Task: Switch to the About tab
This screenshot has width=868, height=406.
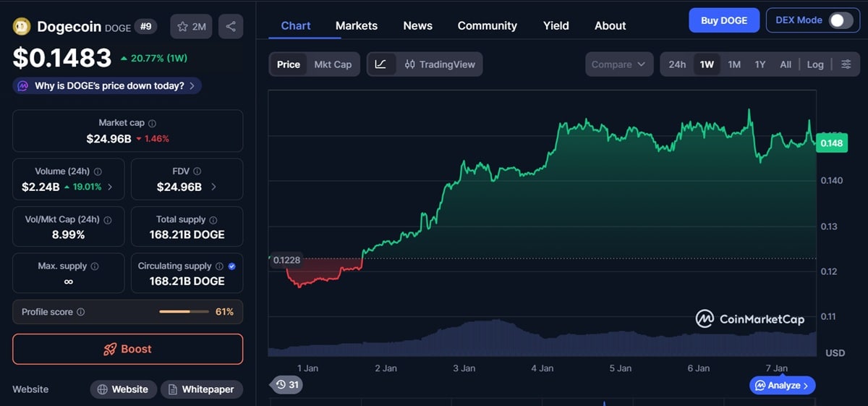Action: coord(610,25)
